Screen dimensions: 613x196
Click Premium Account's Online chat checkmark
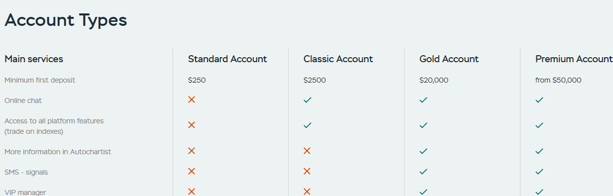[539, 100]
